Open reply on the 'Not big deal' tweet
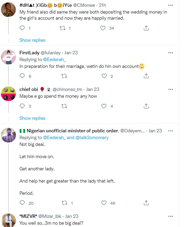The height and width of the screenshot is (227, 184). click(22, 203)
